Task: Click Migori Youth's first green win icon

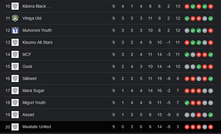Action: coord(187,103)
